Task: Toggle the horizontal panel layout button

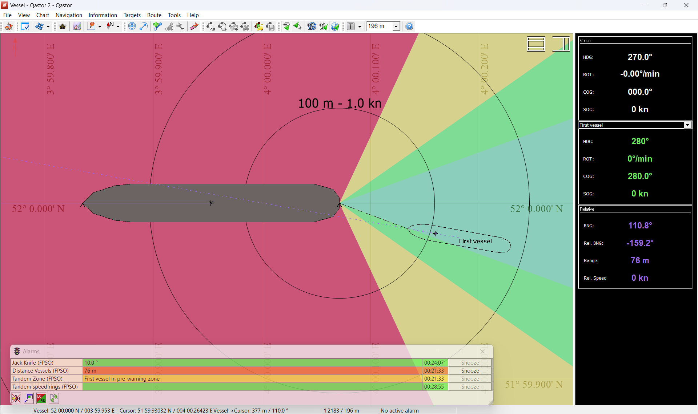Action: [536, 44]
